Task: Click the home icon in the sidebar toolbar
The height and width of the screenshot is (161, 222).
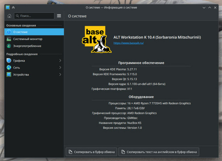Action: (9, 16)
